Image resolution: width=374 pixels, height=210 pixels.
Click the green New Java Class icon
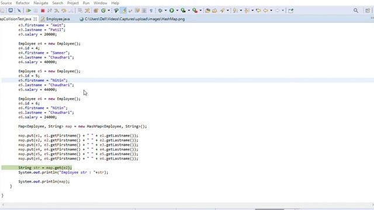[x=103, y=10]
